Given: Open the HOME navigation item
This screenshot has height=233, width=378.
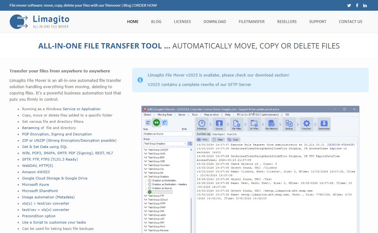Looking at the screenshot, I should tap(133, 22).
